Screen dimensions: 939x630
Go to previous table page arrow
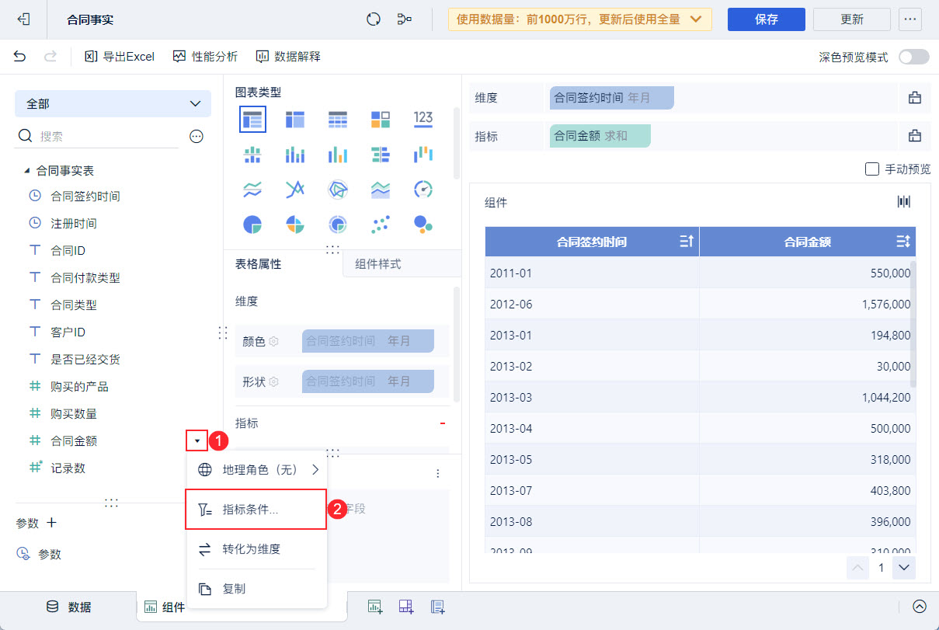[858, 568]
